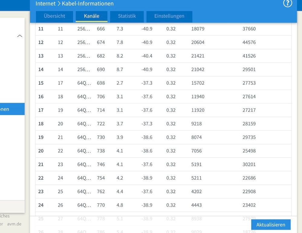Click power level 4.2 in row 22
Screen dimensions: 302x233
tap(120, 178)
